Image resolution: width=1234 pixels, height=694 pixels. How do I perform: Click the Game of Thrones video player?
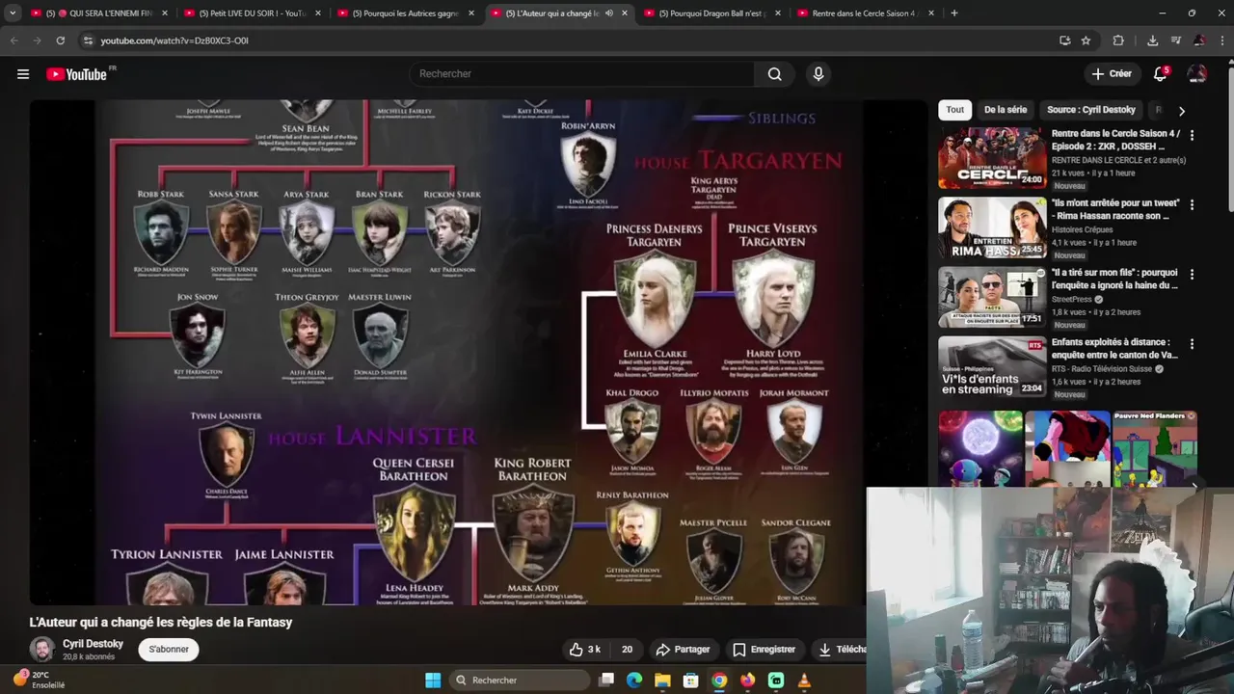[x=478, y=352]
